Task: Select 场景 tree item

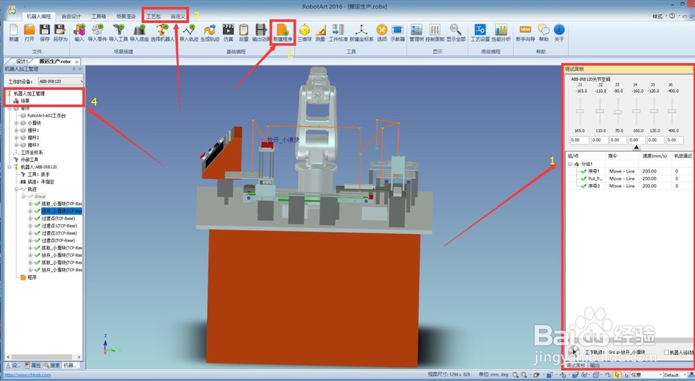Action: click(25, 101)
